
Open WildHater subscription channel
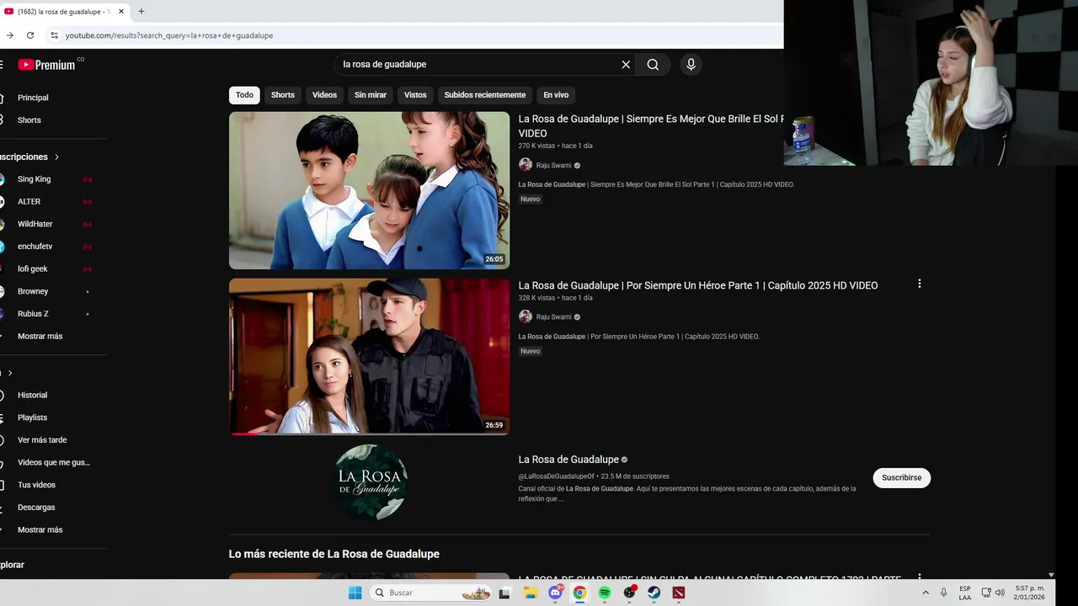pos(35,224)
